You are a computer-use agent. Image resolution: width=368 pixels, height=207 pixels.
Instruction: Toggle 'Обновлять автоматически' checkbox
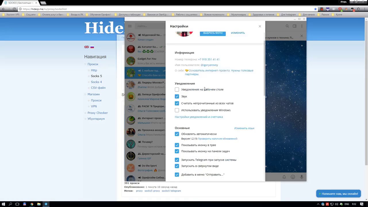pyautogui.click(x=177, y=134)
